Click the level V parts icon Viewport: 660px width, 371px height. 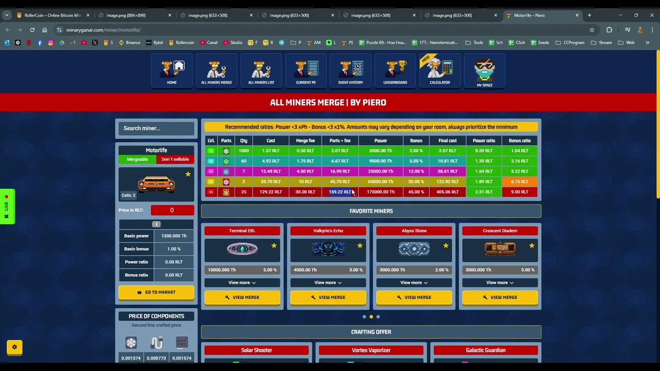pyautogui.click(x=226, y=182)
